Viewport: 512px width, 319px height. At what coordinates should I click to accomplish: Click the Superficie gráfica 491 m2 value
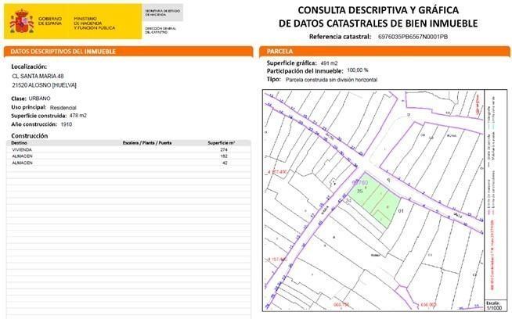(x=330, y=62)
